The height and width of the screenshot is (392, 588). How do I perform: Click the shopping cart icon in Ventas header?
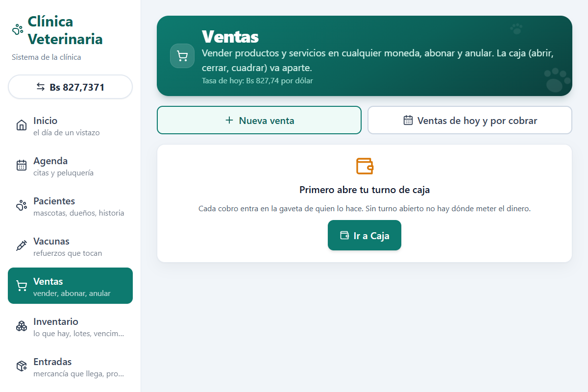point(182,56)
